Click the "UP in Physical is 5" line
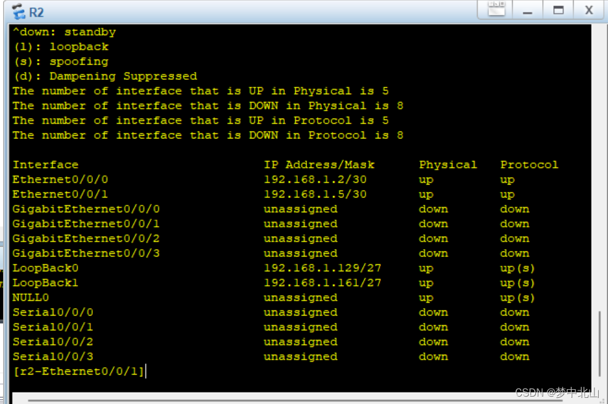This screenshot has height=404, width=608. tap(201, 91)
